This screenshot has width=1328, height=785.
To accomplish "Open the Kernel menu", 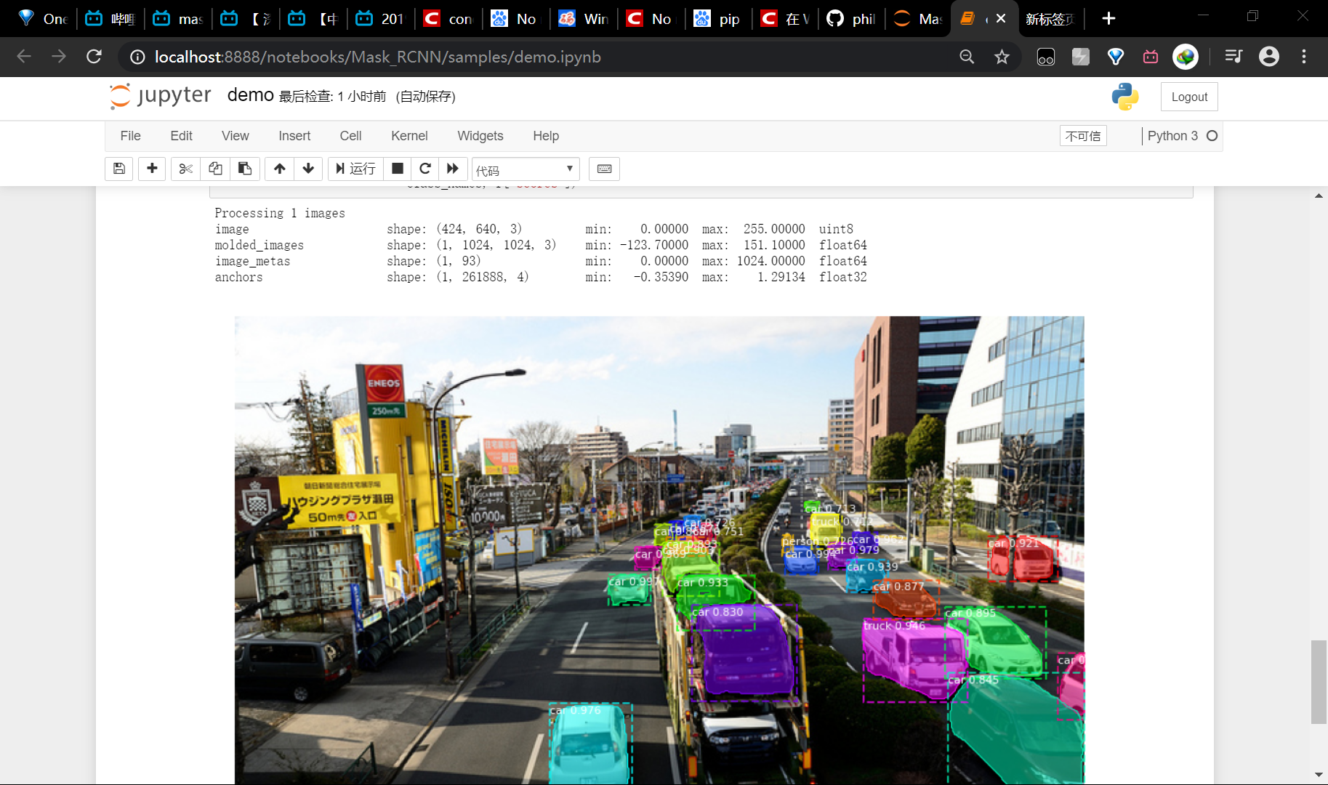I will pyautogui.click(x=409, y=136).
